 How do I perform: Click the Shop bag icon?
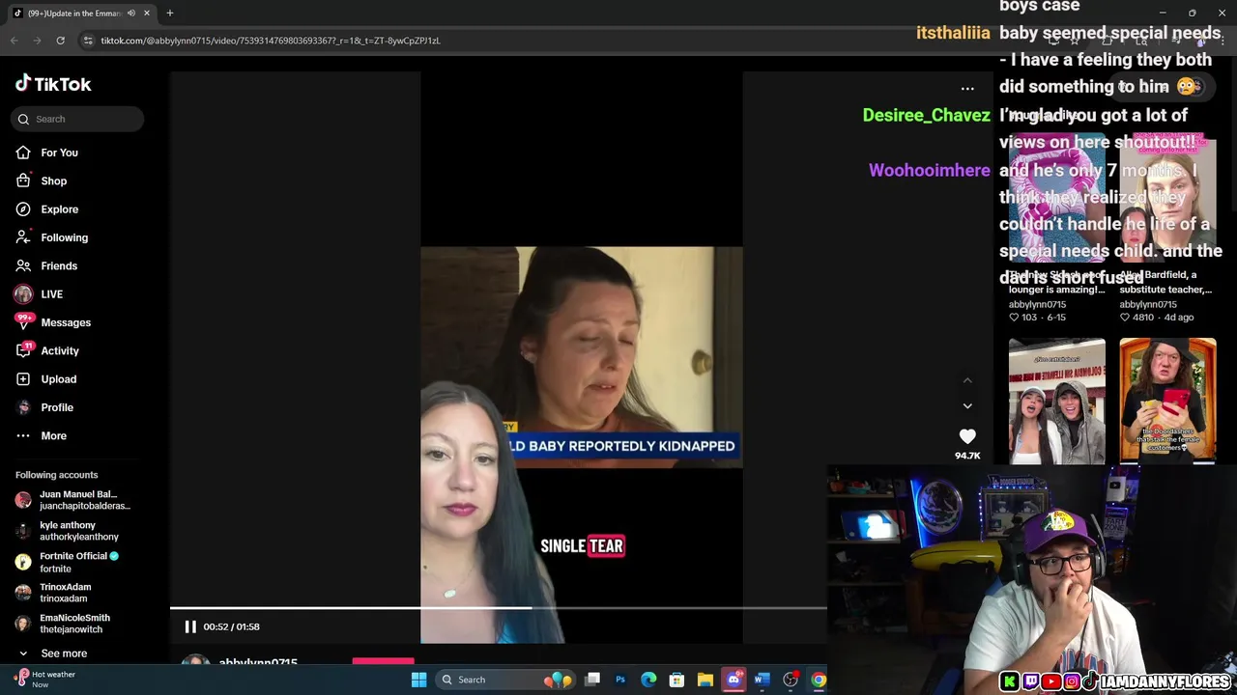pyautogui.click(x=23, y=181)
